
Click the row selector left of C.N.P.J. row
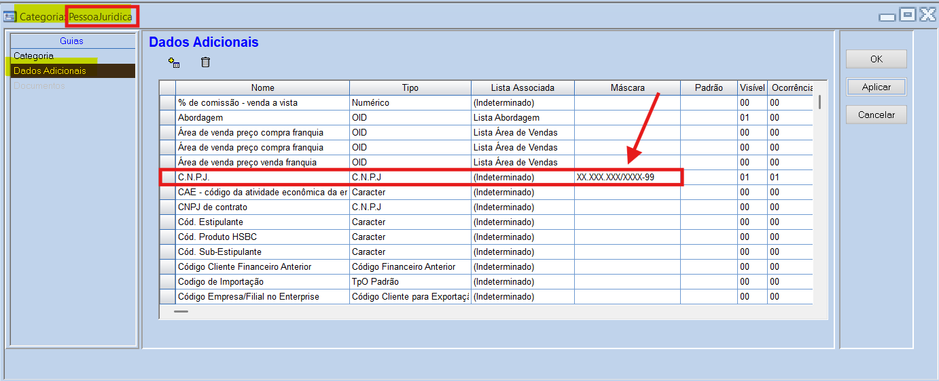click(167, 177)
